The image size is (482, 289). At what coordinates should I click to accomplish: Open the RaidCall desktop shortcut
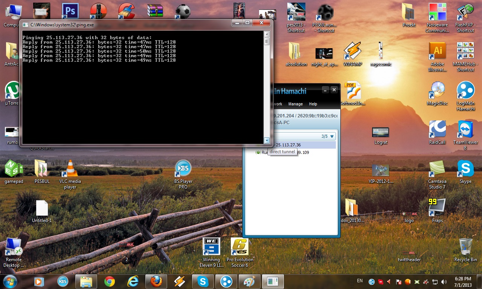click(437, 130)
